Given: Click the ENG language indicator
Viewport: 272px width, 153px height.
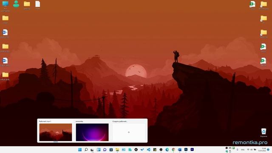Looking at the screenshot, I should (243, 150).
